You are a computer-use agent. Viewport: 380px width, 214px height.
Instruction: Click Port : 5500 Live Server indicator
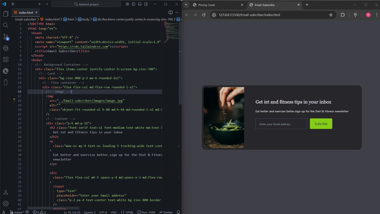pyautogui.click(x=146, y=212)
